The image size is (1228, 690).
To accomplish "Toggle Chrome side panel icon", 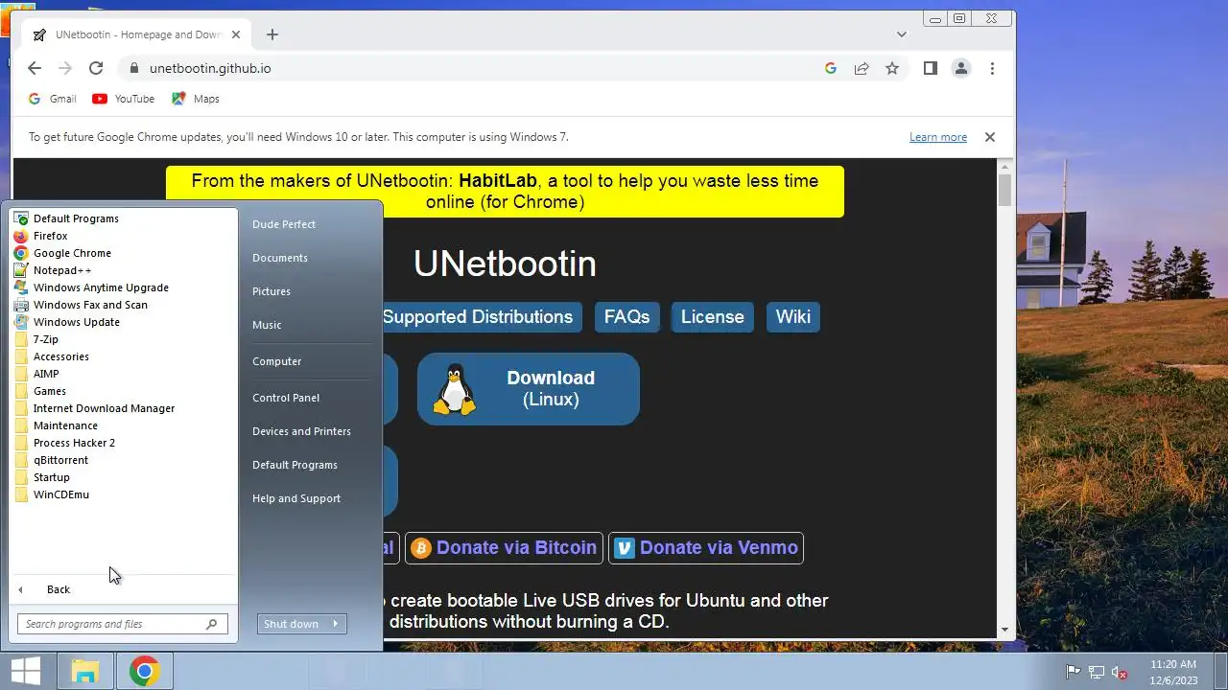I will coord(930,68).
